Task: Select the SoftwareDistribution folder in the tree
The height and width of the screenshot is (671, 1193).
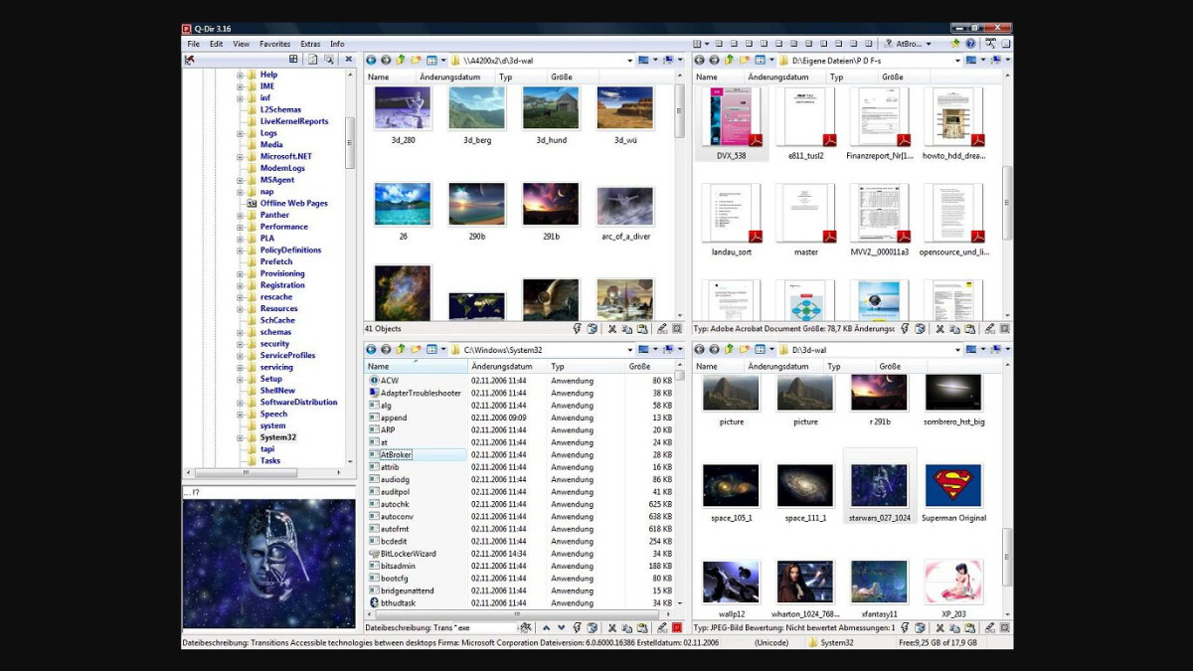Action: coord(299,403)
